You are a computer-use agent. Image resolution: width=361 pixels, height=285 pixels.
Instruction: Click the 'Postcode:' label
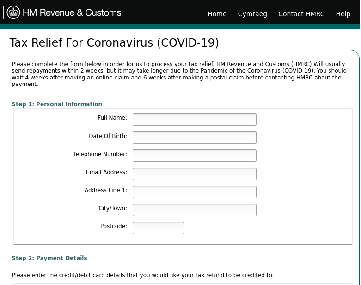tap(114, 226)
